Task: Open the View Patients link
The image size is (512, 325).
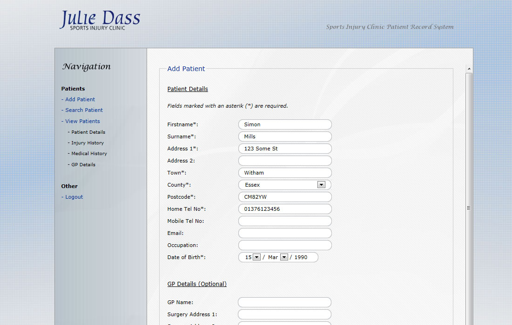Action: (82, 121)
